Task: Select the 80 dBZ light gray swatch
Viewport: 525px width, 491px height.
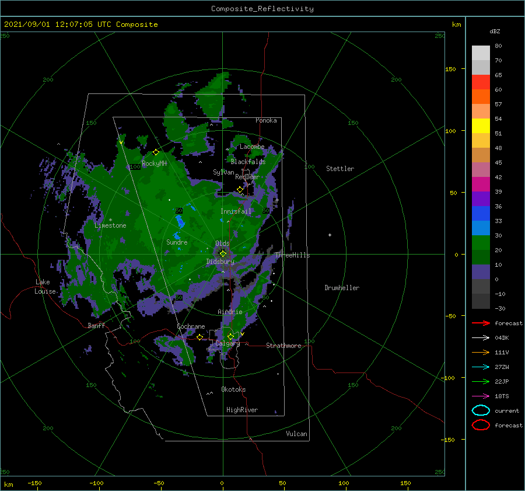Action: 481,53
